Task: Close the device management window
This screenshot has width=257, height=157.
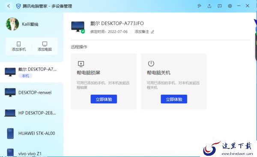Action: (248, 6)
